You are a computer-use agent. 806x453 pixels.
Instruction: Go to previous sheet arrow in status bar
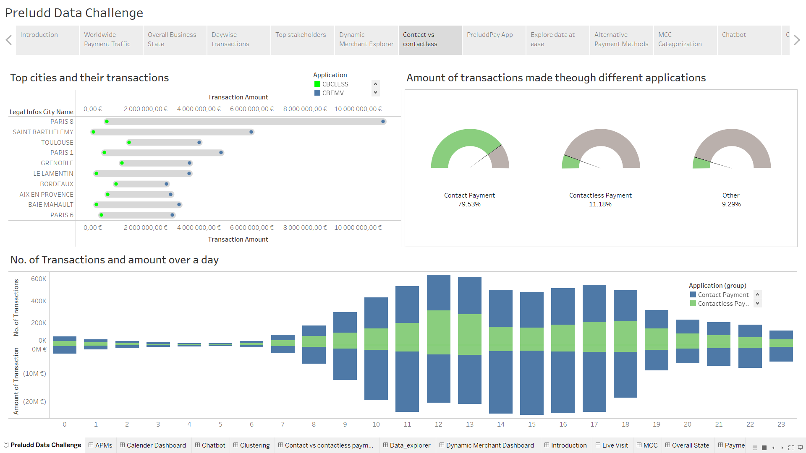click(x=773, y=448)
